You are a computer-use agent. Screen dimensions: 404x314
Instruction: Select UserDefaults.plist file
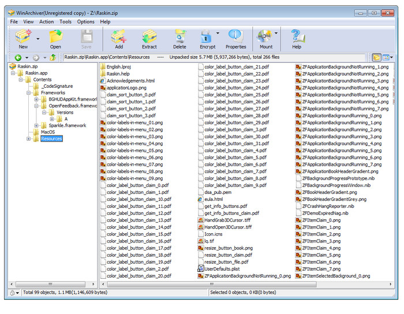point(222,268)
